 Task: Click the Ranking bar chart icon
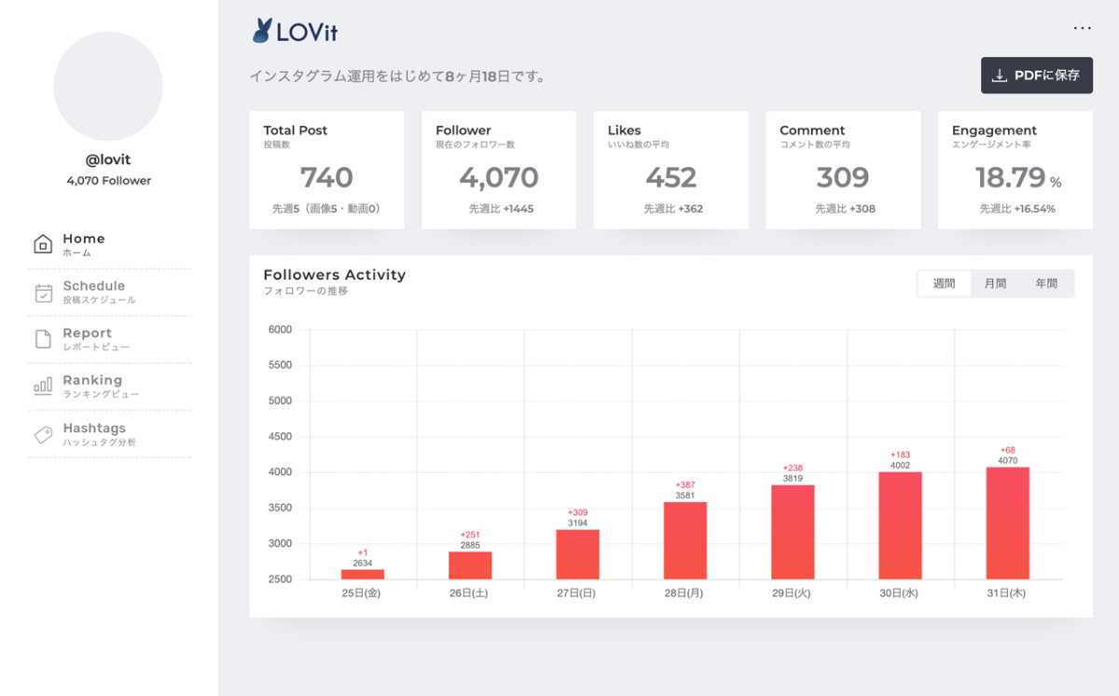(x=43, y=387)
